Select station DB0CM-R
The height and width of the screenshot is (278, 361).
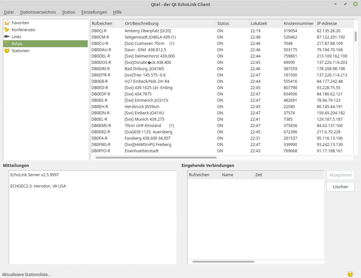coord(100,37)
